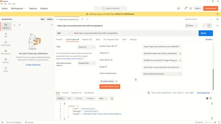Open the Monitors sidebar panel
Viewport: 221px width, 124px height.
point(6,61)
